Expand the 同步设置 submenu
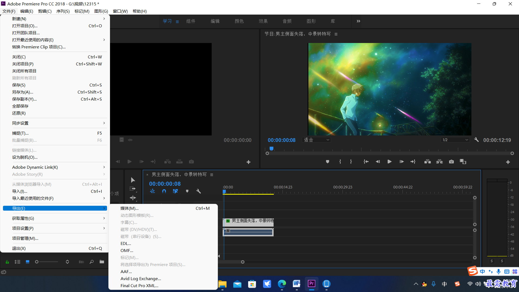The width and height of the screenshot is (519, 292). click(x=55, y=123)
